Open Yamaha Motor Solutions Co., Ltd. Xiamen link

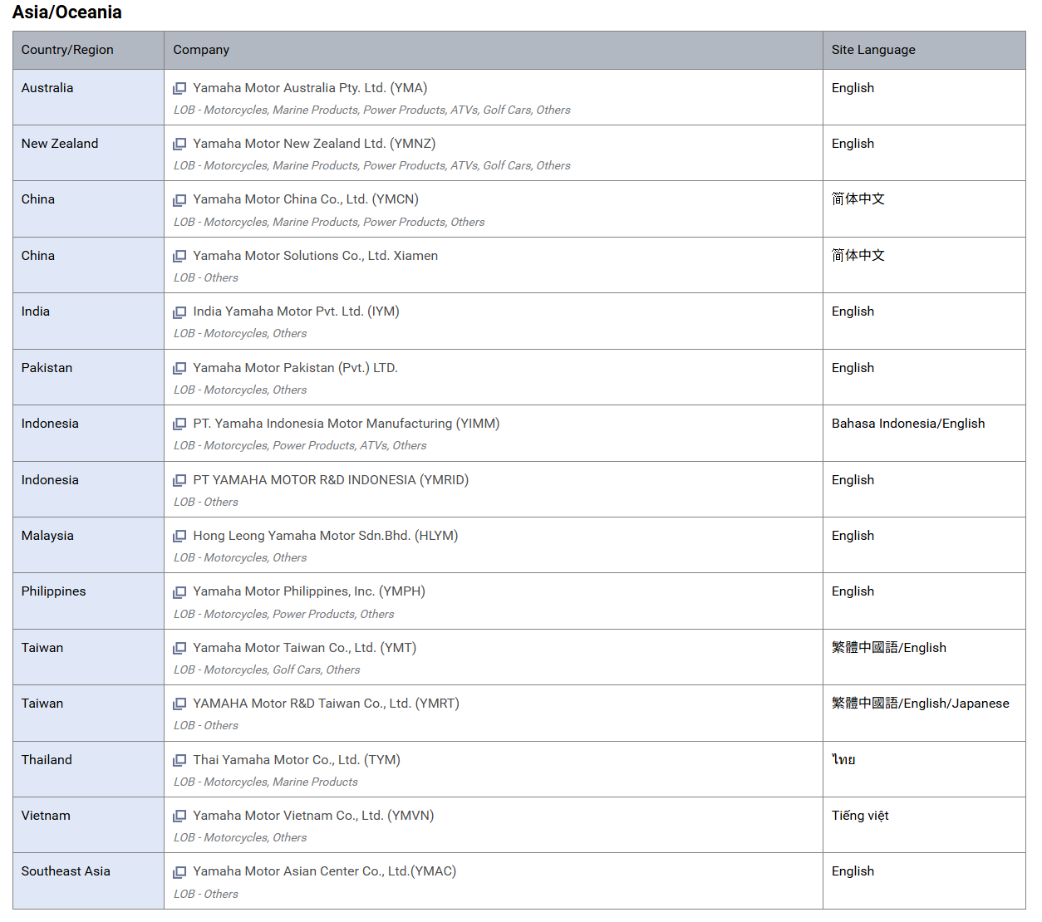[315, 256]
